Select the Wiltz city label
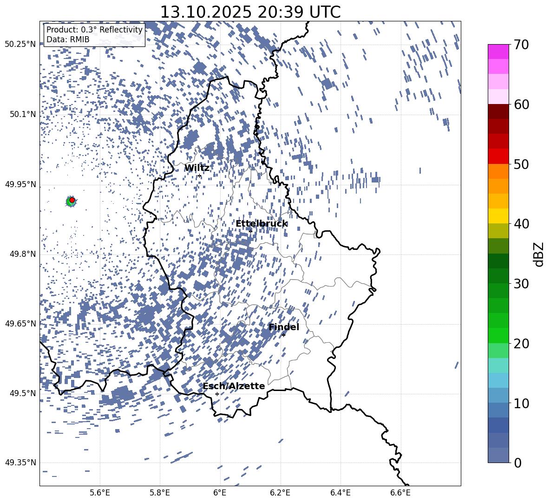 pos(197,168)
